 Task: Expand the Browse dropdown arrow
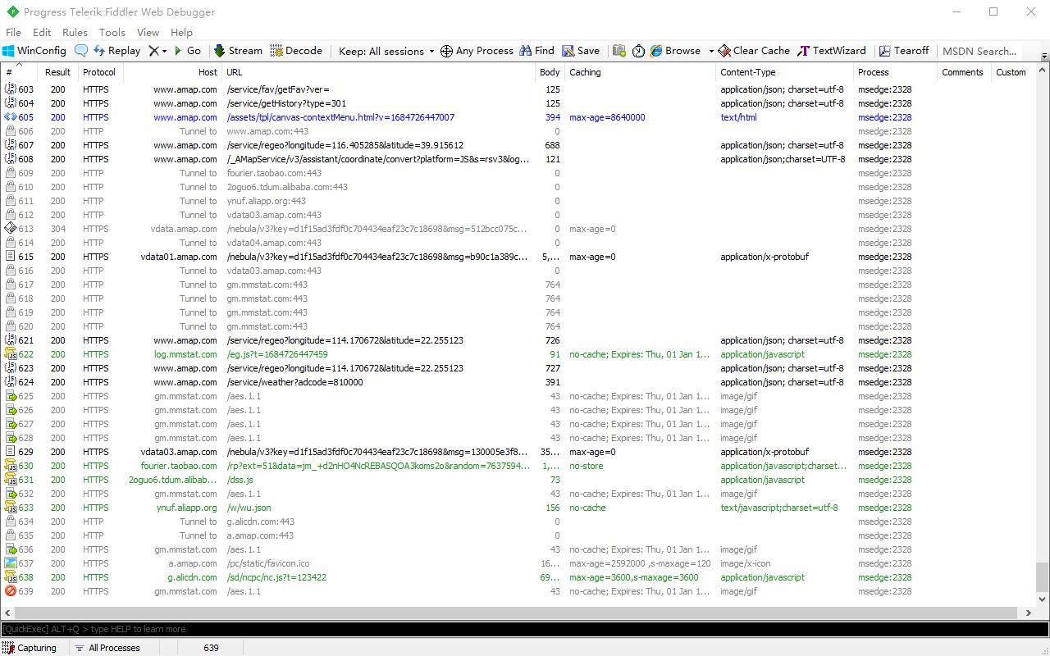click(x=711, y=51)
